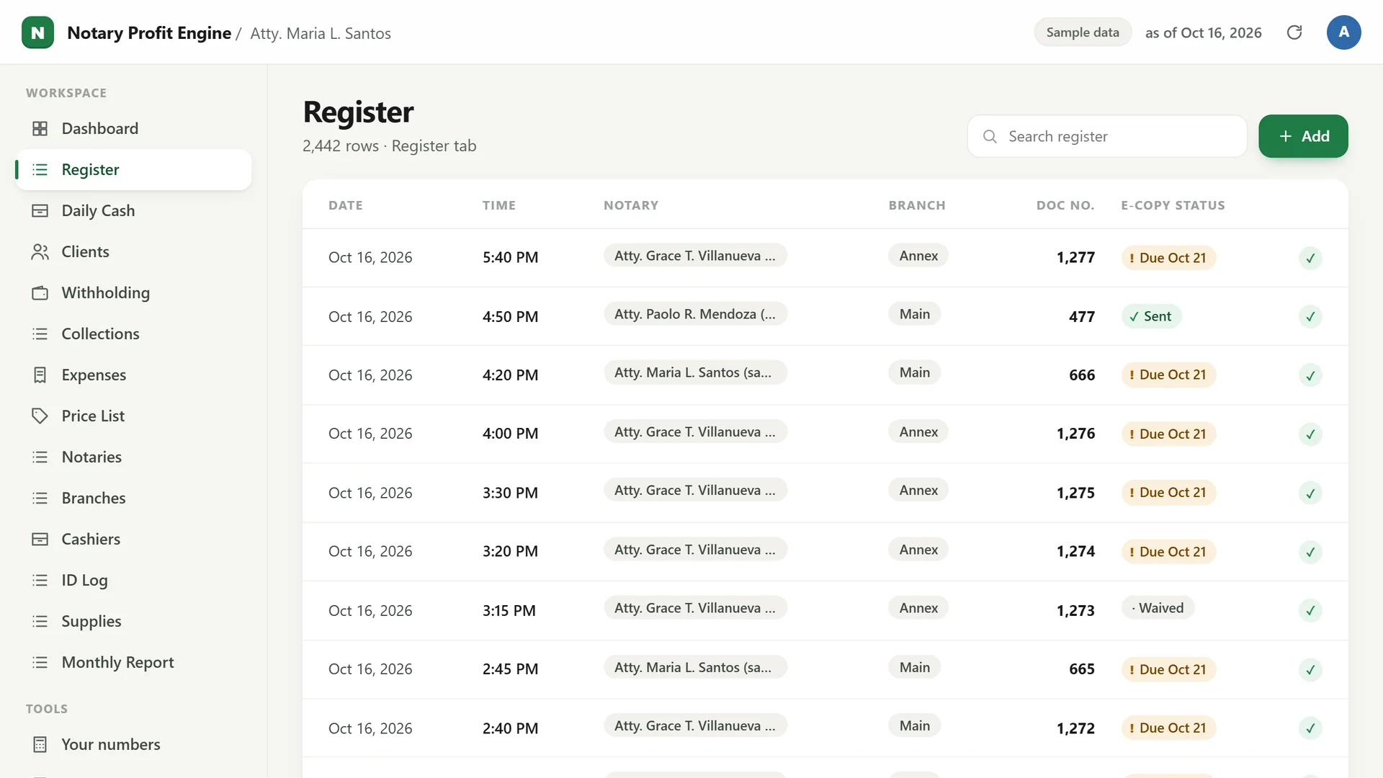The height and width of the screenshot is (778, 1383).
Task: Click check mark for doc 666 row
Action: pyautogui.click(x=1310, y=375)
